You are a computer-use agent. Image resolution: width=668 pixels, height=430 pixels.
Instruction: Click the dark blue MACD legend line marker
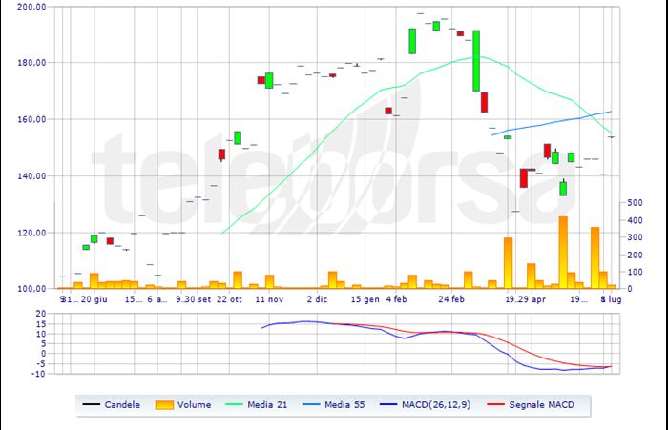(388, 404)
